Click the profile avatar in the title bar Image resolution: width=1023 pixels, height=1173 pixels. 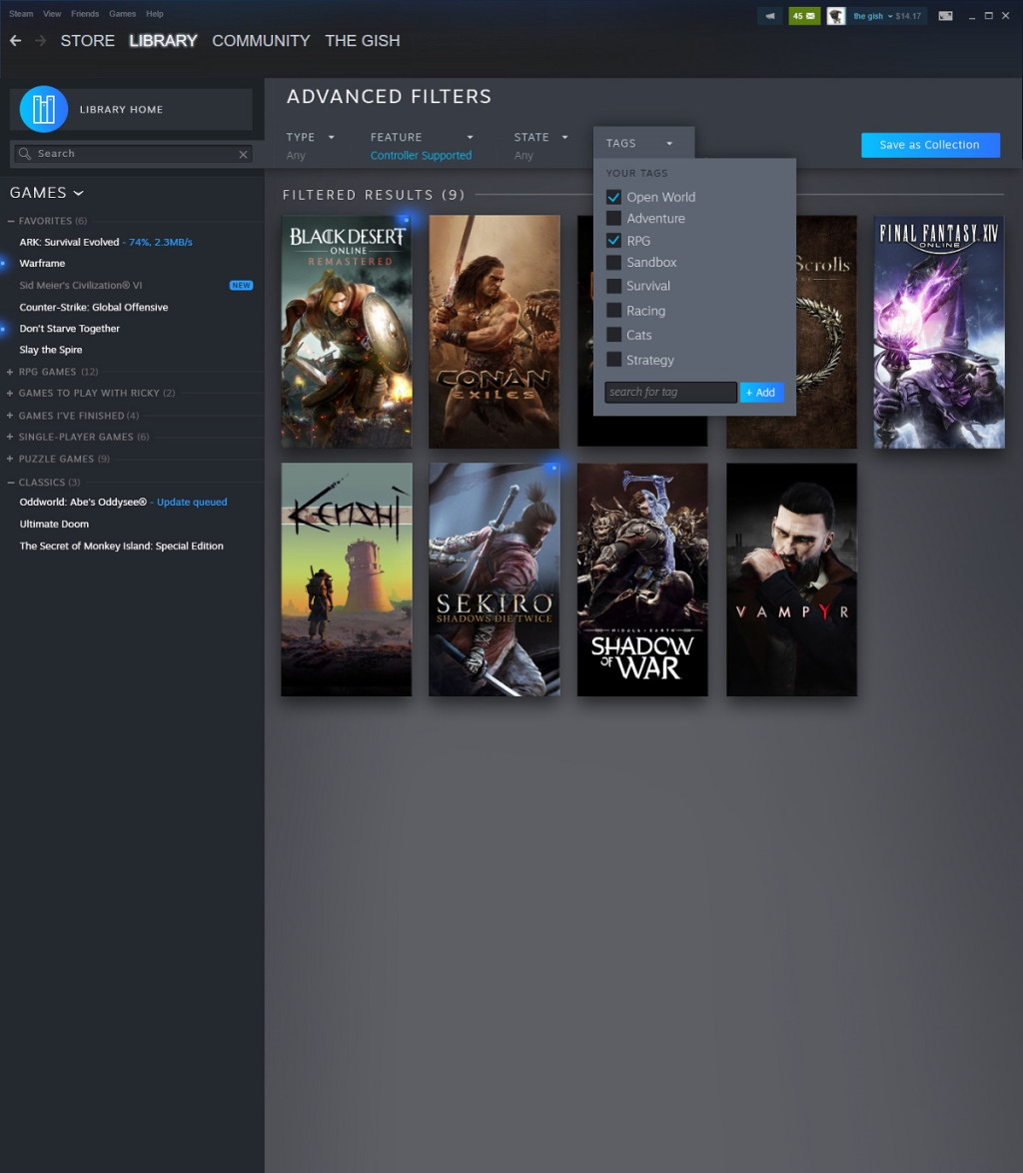tap(835, 16)
